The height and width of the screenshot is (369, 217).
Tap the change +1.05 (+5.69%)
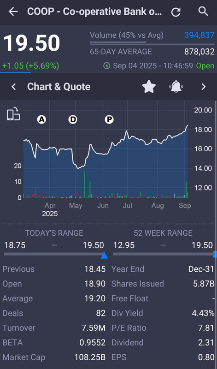pos(30,65)
